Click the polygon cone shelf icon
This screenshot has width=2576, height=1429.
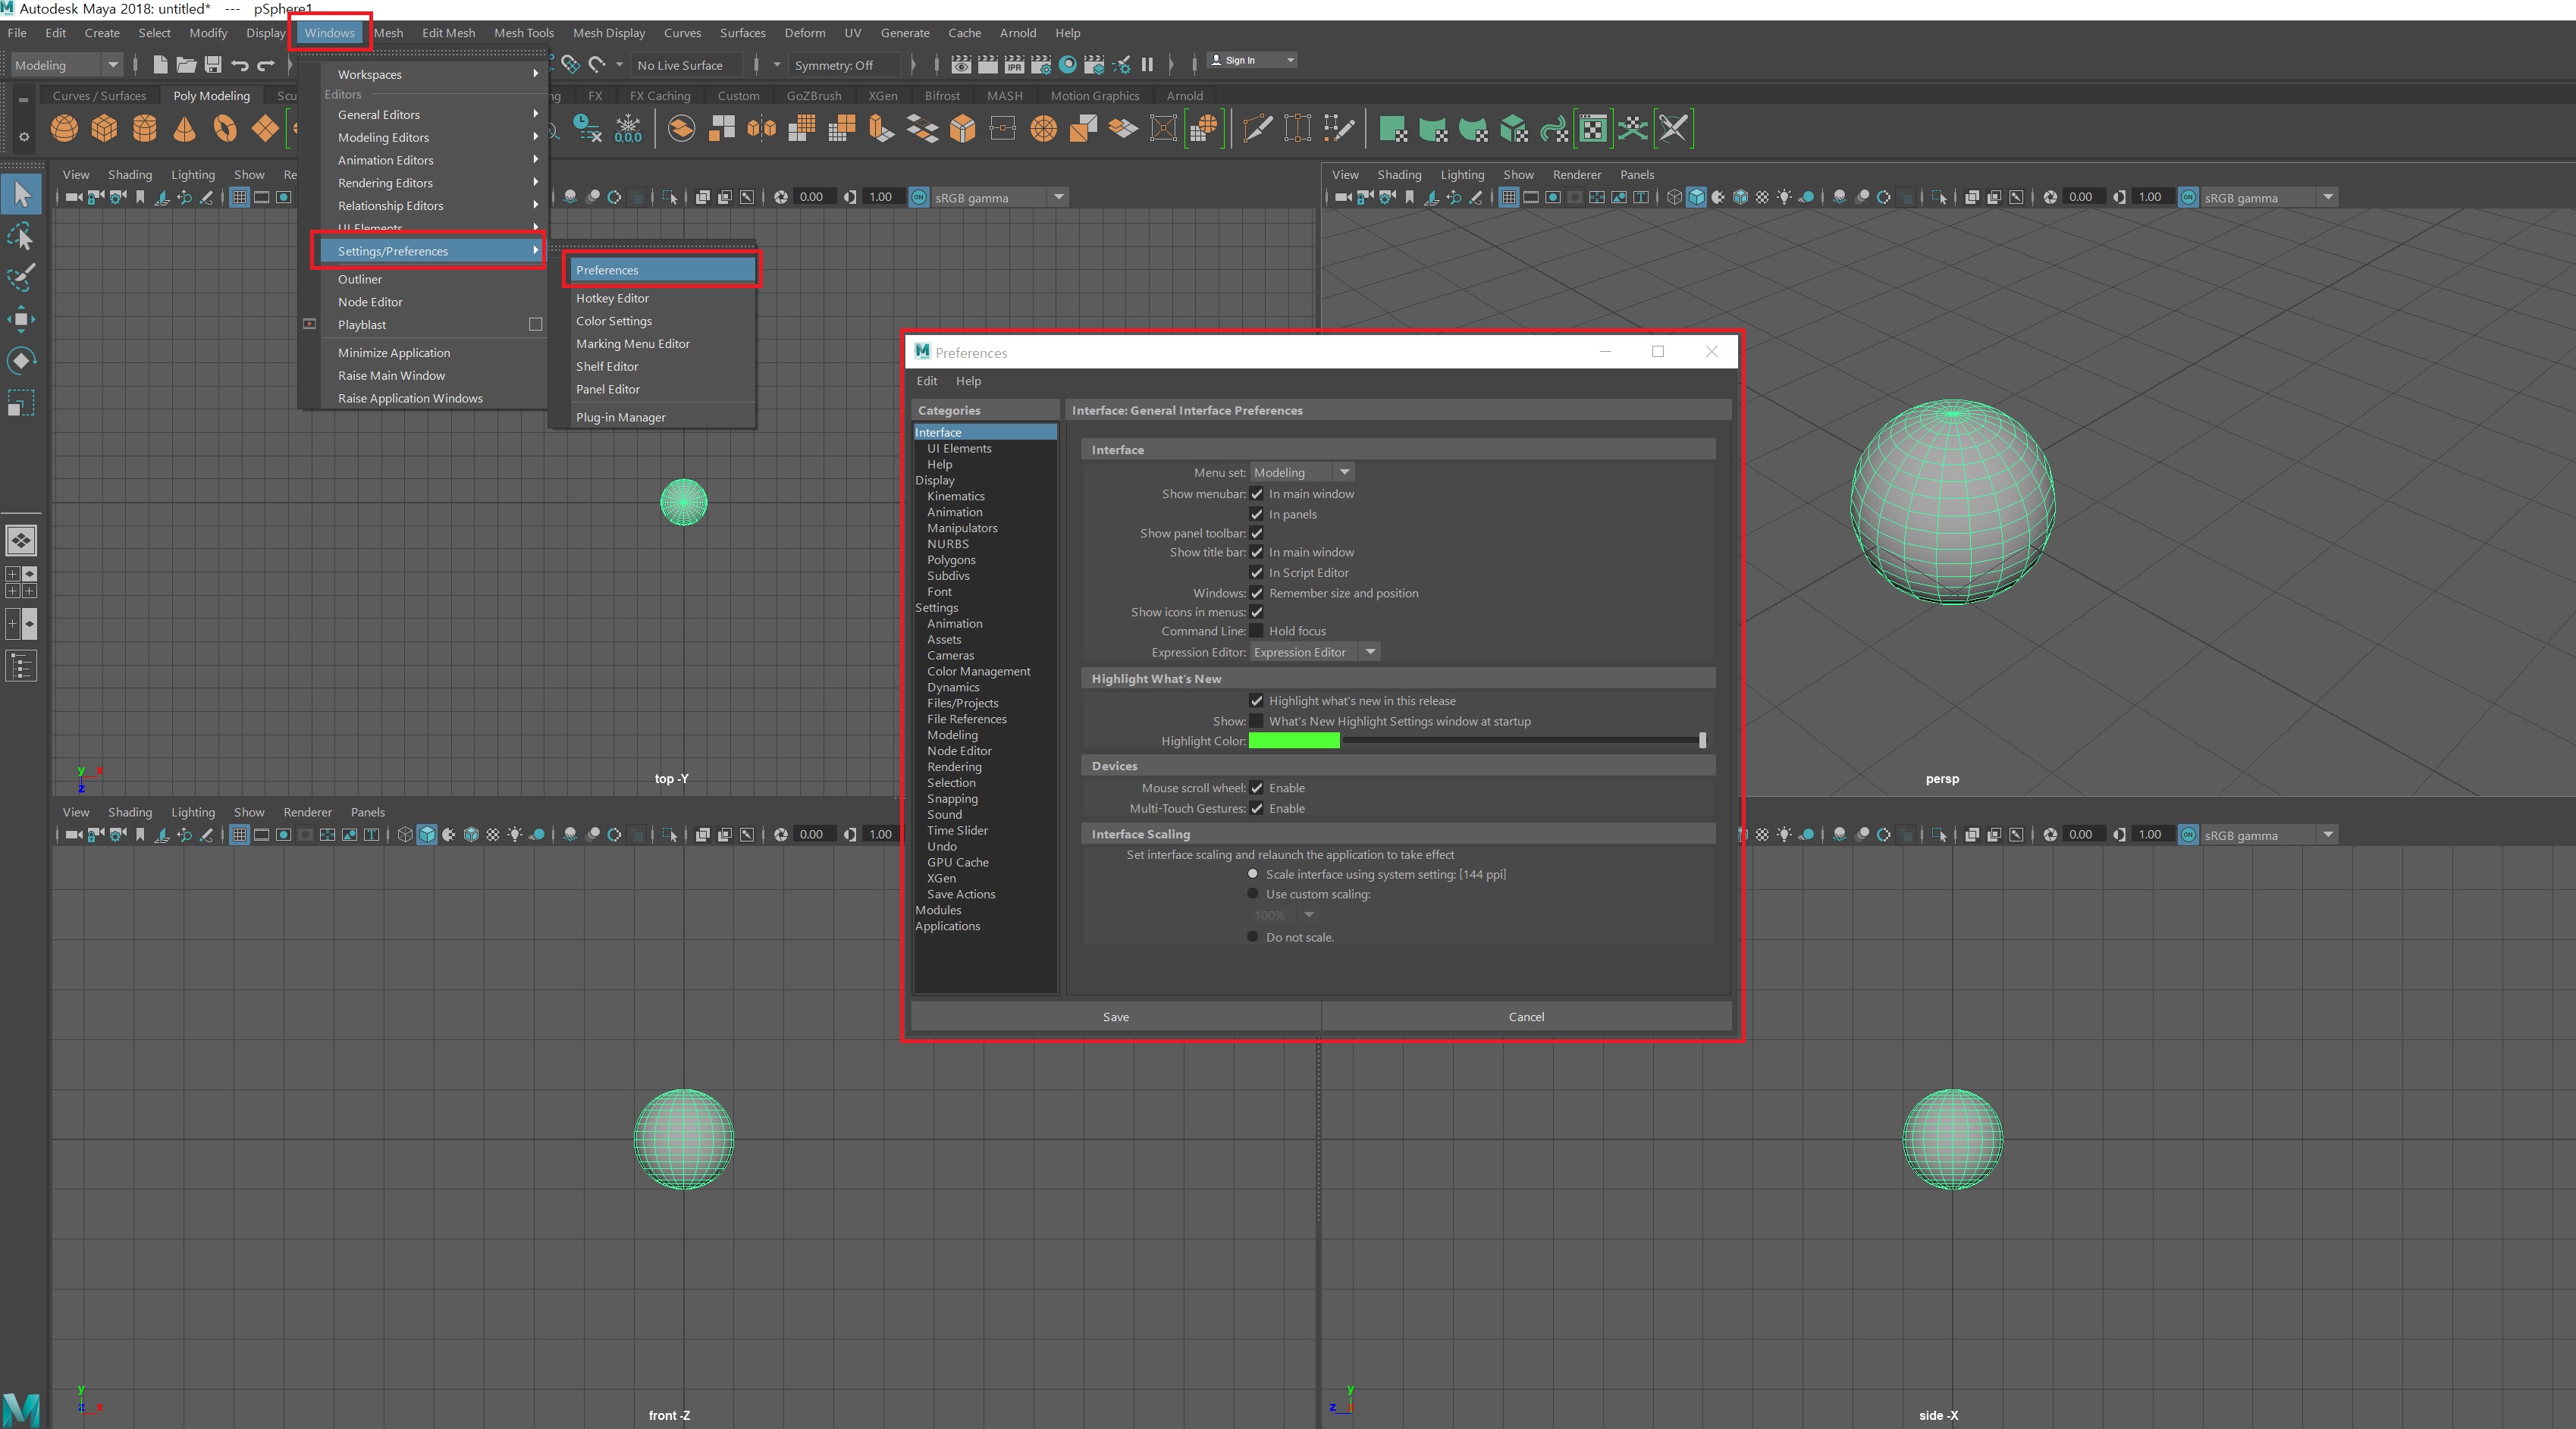[184, 129]
